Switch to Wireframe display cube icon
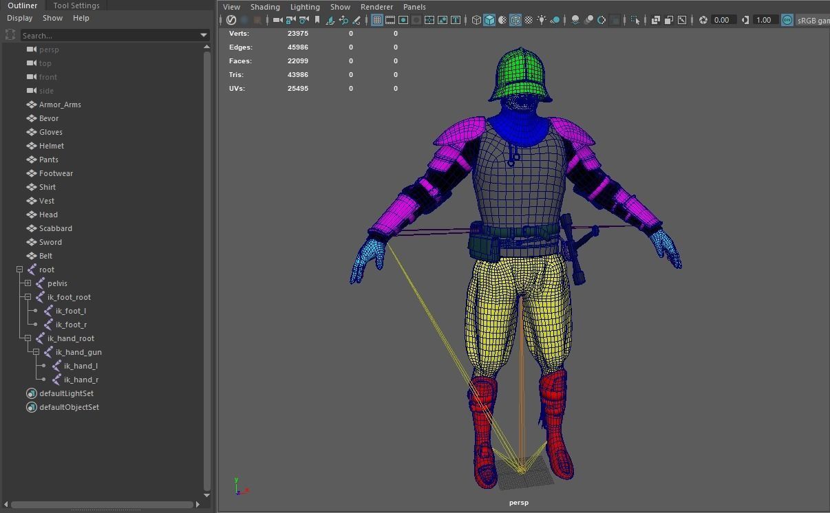 (476, 20)
